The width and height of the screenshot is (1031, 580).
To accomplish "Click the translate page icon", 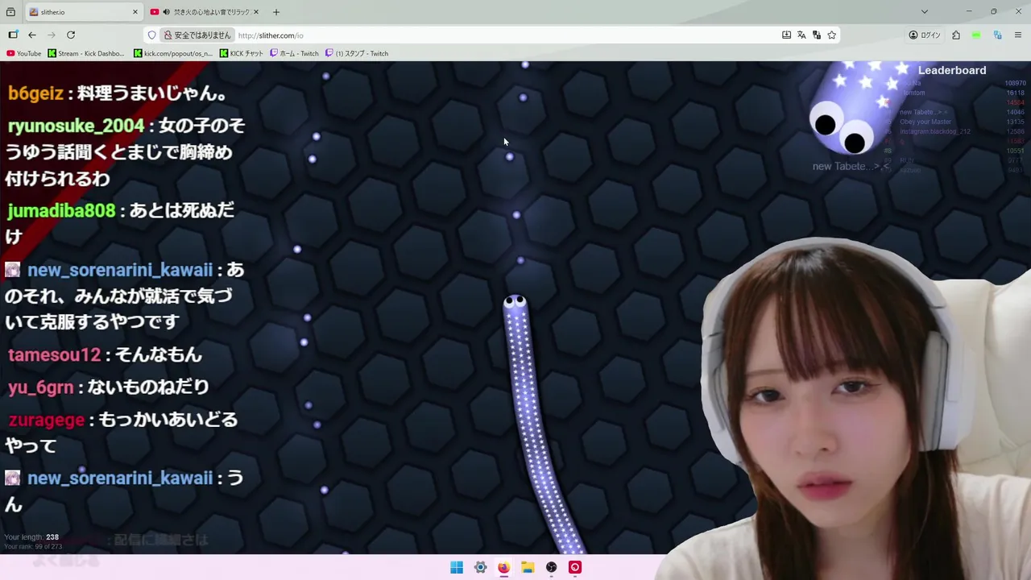I will coord(801,35).
